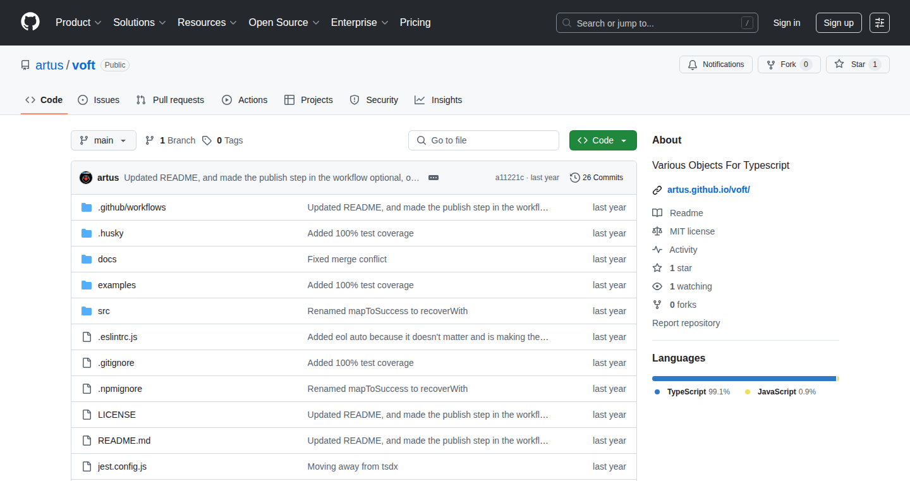The image size is (910, 481).
Task: Open the src folder
Action: (104, 311)
